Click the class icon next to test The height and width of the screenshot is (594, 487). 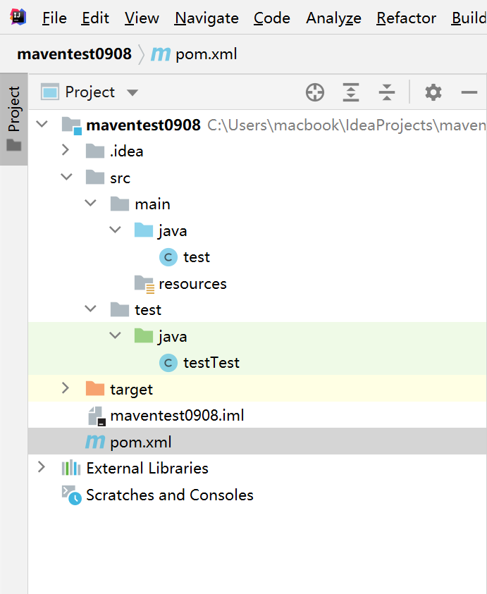coord(168,257)
